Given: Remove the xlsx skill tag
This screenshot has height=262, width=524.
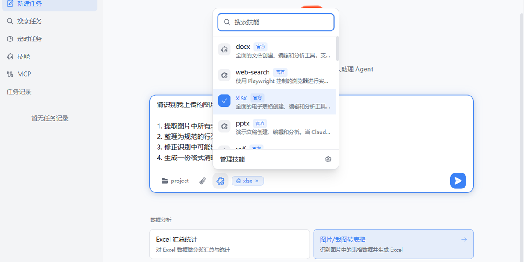Looking at the screenshot, I should click(x=257, y=181).
